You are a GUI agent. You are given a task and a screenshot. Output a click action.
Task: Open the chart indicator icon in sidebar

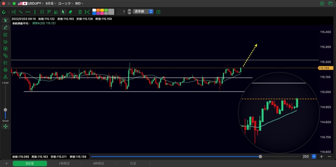point(5,34)
